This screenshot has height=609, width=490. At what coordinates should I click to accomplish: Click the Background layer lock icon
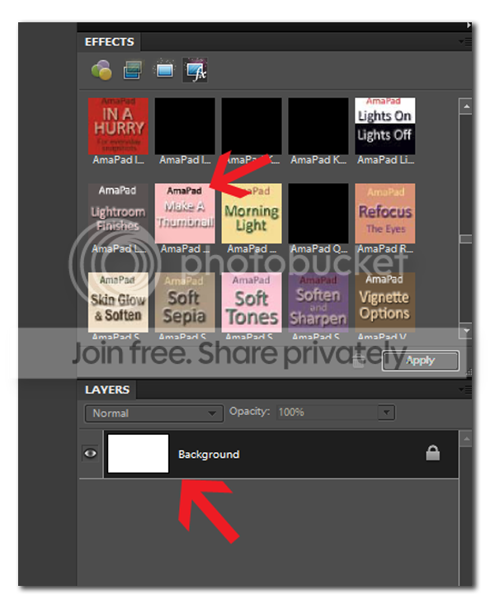point(432,453)
